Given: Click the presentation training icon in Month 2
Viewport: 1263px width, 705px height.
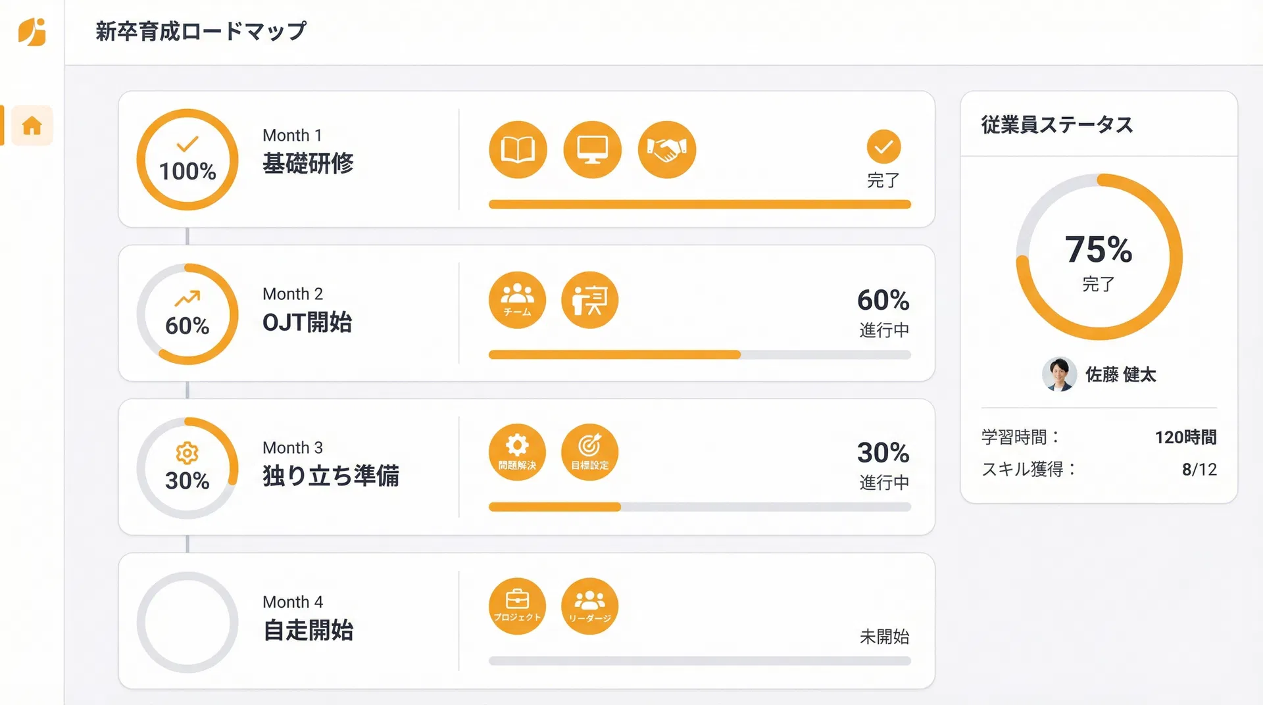Looking at the screenshot, I should 589,300.
